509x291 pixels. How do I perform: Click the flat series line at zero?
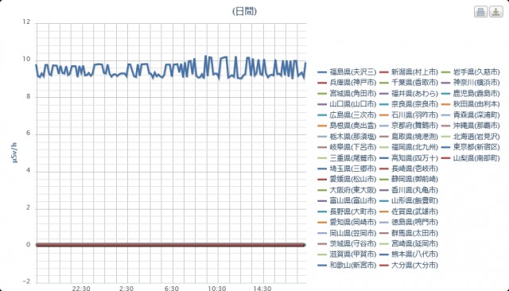170,245
